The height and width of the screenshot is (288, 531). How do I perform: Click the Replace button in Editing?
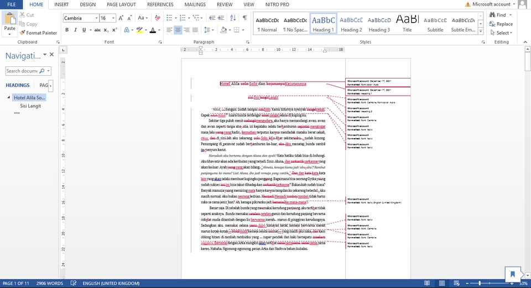[501, 24]
